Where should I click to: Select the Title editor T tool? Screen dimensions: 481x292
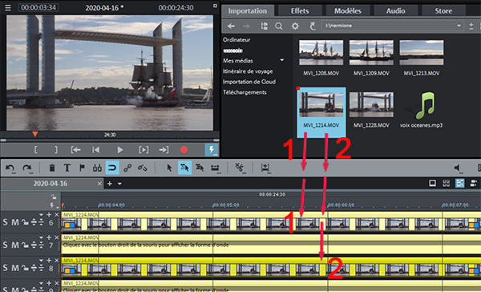(67, 168)
